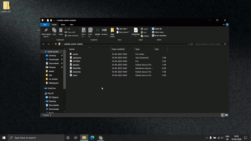The height and width of the screenshot is (141, 251).
Task: Open the File menu
Action: coord(45,25)
